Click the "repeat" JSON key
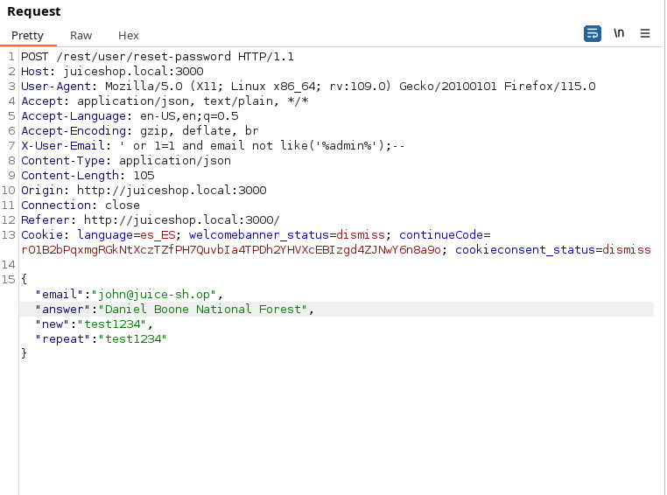This screenshot has width=667, height=495. [63, 339]
